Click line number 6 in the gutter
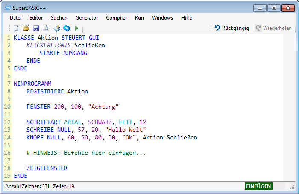299x194 pixels. click(x=9, y=76)
